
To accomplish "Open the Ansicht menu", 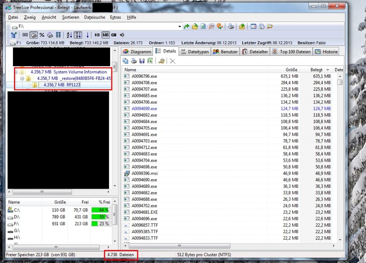I will click(49, 17).
